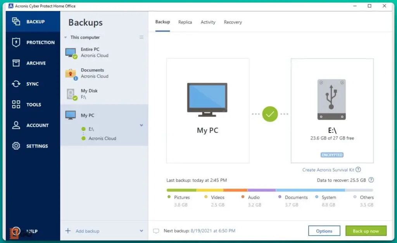Collapse the This computer group triangle

66,38
